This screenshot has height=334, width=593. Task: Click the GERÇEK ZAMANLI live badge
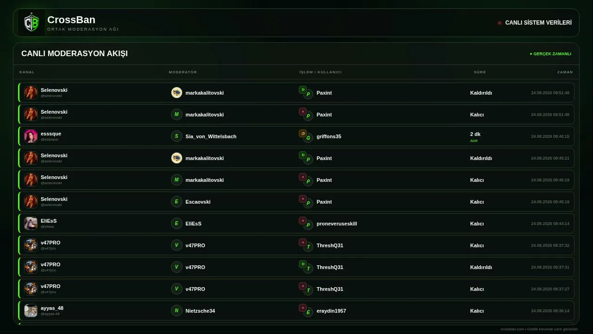550,54
